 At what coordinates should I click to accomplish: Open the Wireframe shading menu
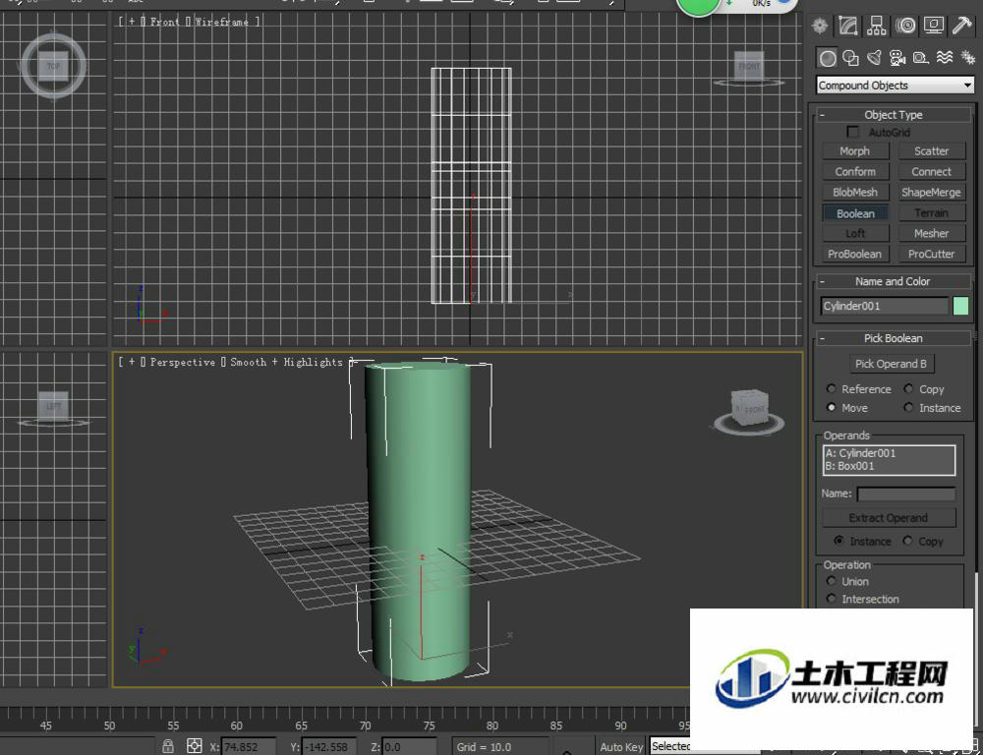pyautogui.click(x=221, y=22)
